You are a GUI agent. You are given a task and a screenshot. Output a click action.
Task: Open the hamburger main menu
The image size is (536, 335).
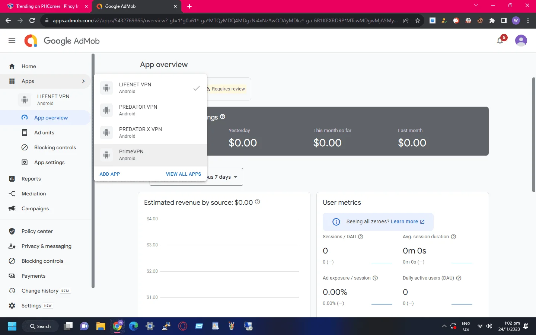12,41
